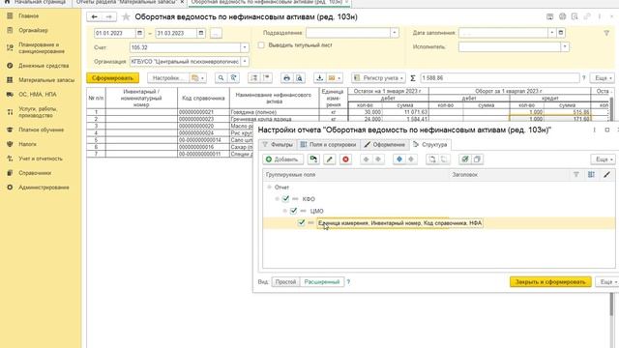This screenshot has height=348, width=619.
Task: Expand the Счет 105.32 dropdown
Action: click(245, 47)
